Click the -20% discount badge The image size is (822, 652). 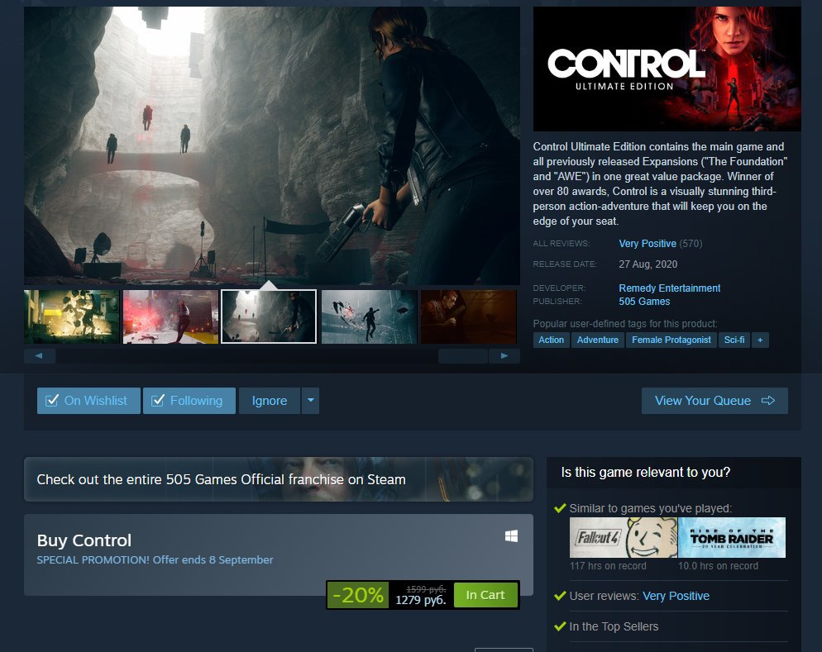click(358, 595)
